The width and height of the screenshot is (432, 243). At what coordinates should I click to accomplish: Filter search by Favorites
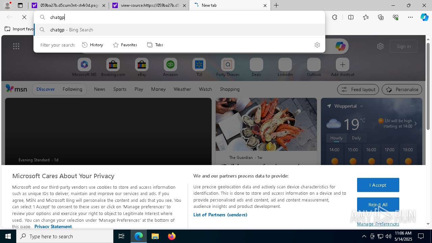tap(125, 45)
